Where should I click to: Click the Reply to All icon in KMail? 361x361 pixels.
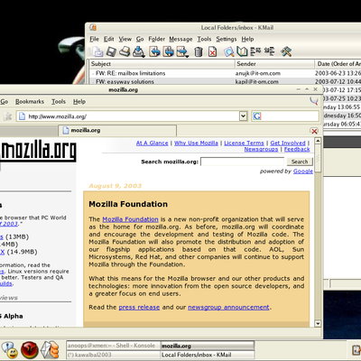coord(169,51)
